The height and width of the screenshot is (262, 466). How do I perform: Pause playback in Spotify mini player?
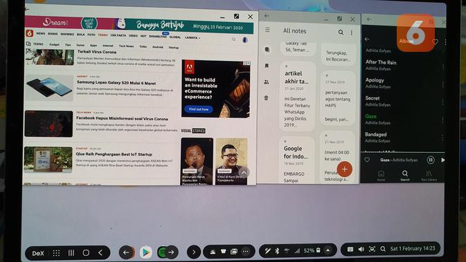pyautogui.click(x=430, y=160)
